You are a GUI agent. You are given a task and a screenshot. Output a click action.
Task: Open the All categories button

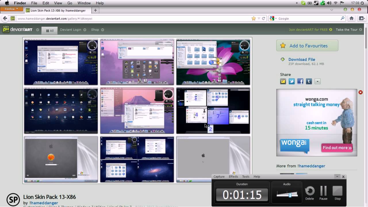tap(50, 30)
